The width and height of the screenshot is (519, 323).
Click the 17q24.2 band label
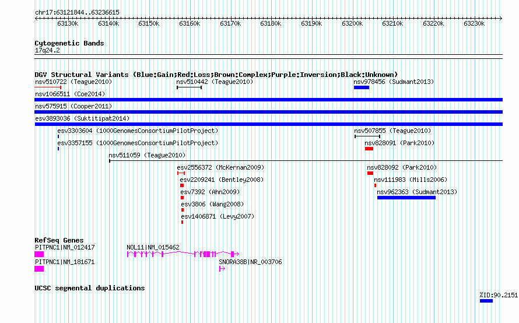[x=47, y=50]
